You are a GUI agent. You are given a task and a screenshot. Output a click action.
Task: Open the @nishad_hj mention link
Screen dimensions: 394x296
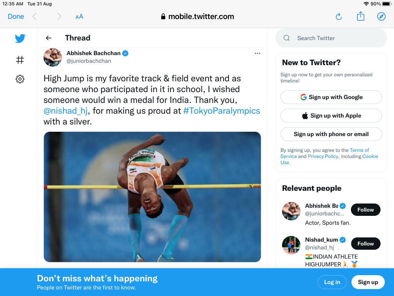tap(66, 111)
